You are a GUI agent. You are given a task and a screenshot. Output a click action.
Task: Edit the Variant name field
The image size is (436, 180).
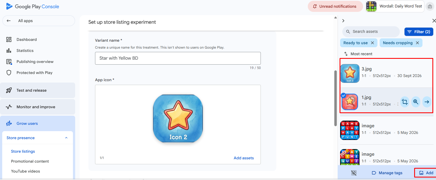(178, 58)
